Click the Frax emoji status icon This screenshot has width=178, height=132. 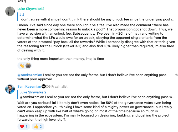click(44, 86)
